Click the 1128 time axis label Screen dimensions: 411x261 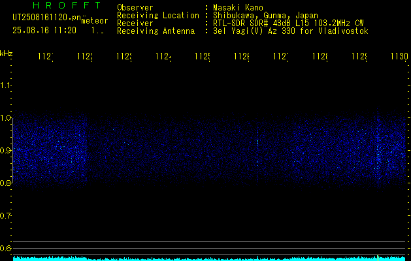(320, 57)
